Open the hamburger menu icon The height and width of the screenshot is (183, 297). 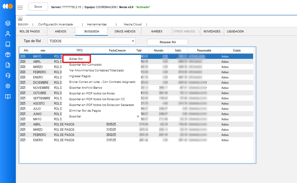(20, 7)
